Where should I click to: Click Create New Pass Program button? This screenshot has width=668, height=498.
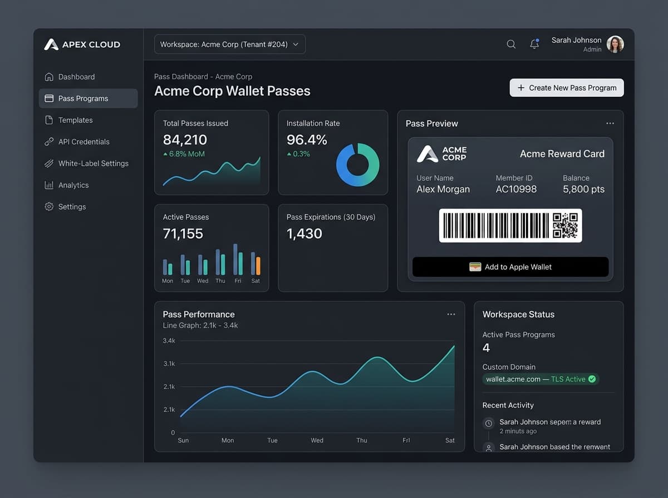pyautogui.click(x=567, y=88)
